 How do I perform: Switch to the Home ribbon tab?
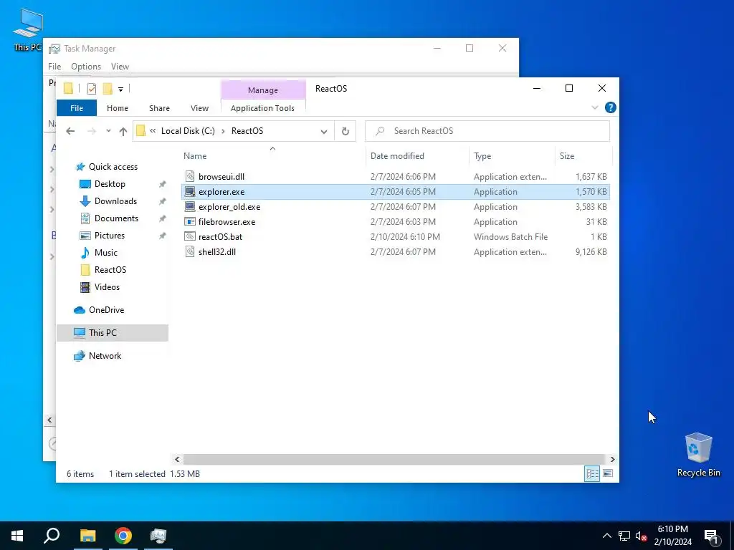pos(118,108)
